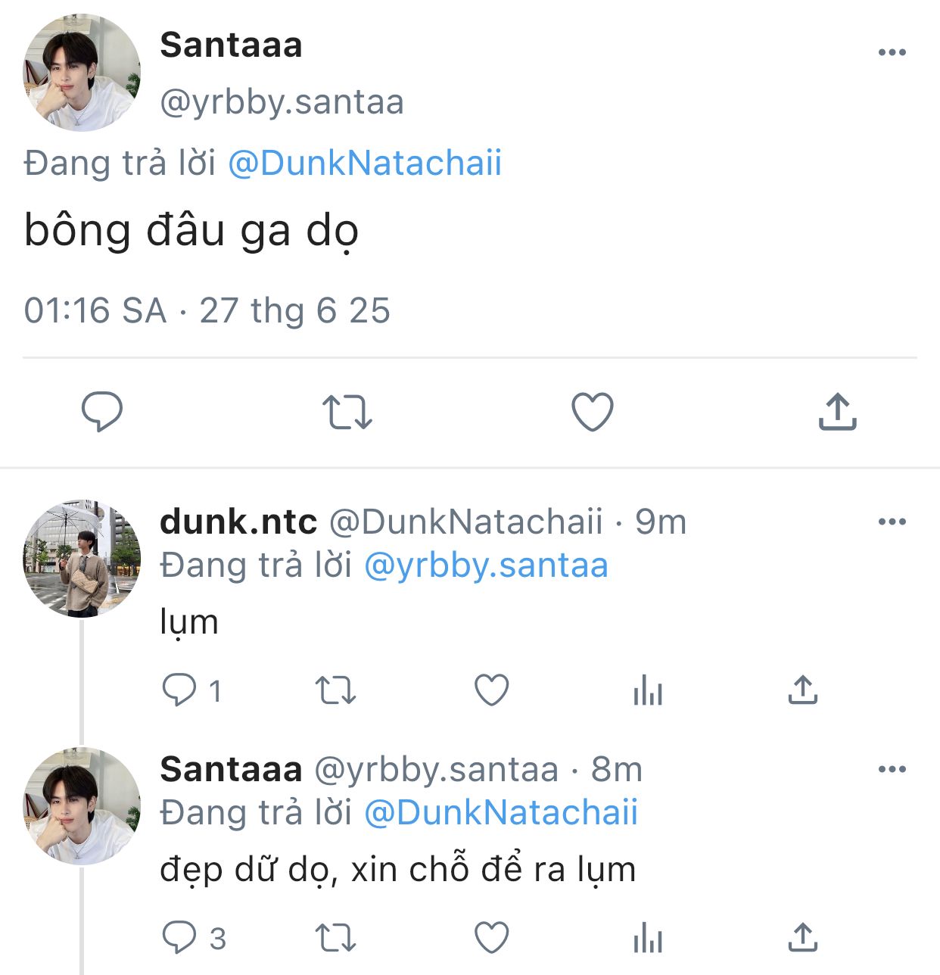Retweet the 'đẹp dữ dọ' reply
Viewport: 940px width, 975px height.
tap(335, 938)
